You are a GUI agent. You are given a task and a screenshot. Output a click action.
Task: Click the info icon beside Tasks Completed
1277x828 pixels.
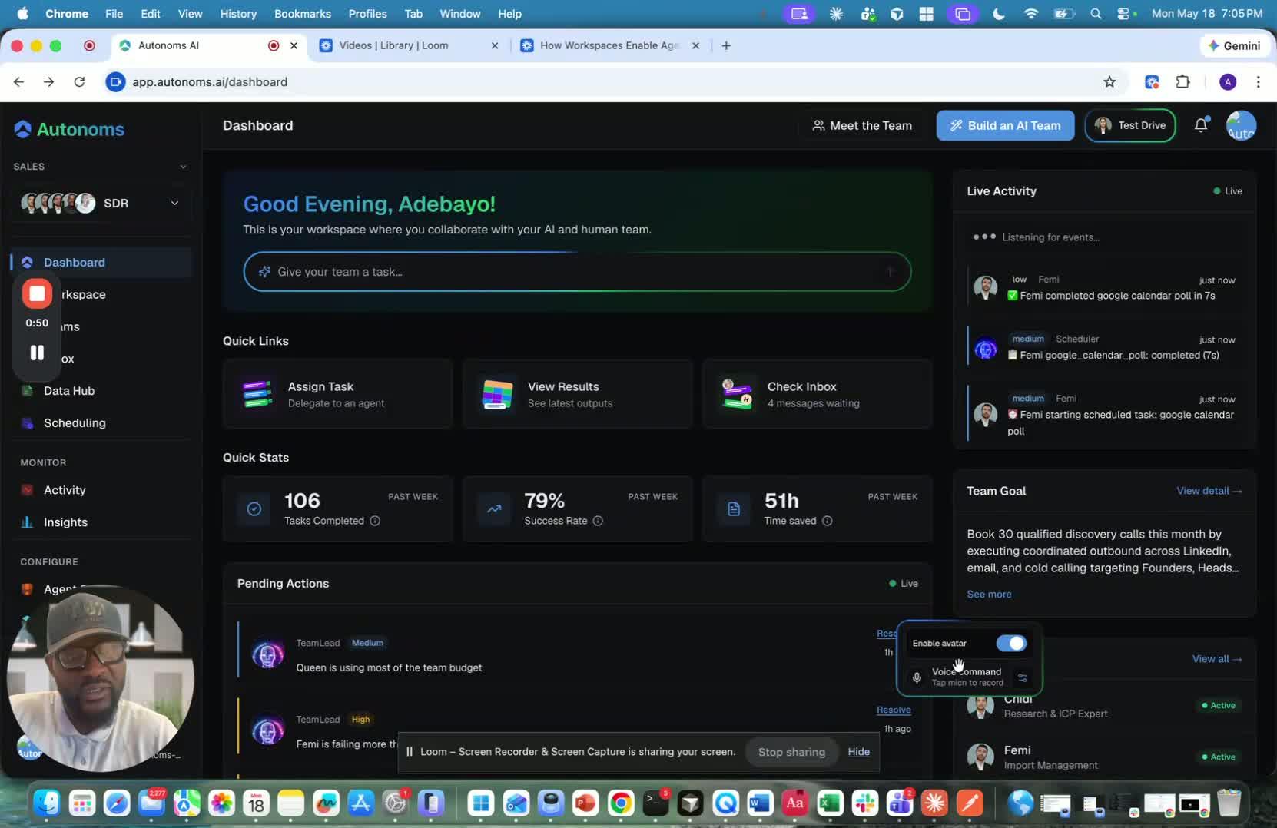pos(375,521)
